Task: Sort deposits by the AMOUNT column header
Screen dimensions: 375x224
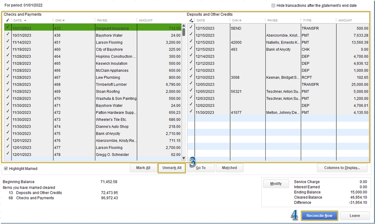Action: [x=345, y=20]
